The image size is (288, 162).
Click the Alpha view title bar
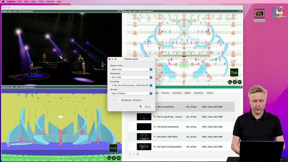[62, 11]
